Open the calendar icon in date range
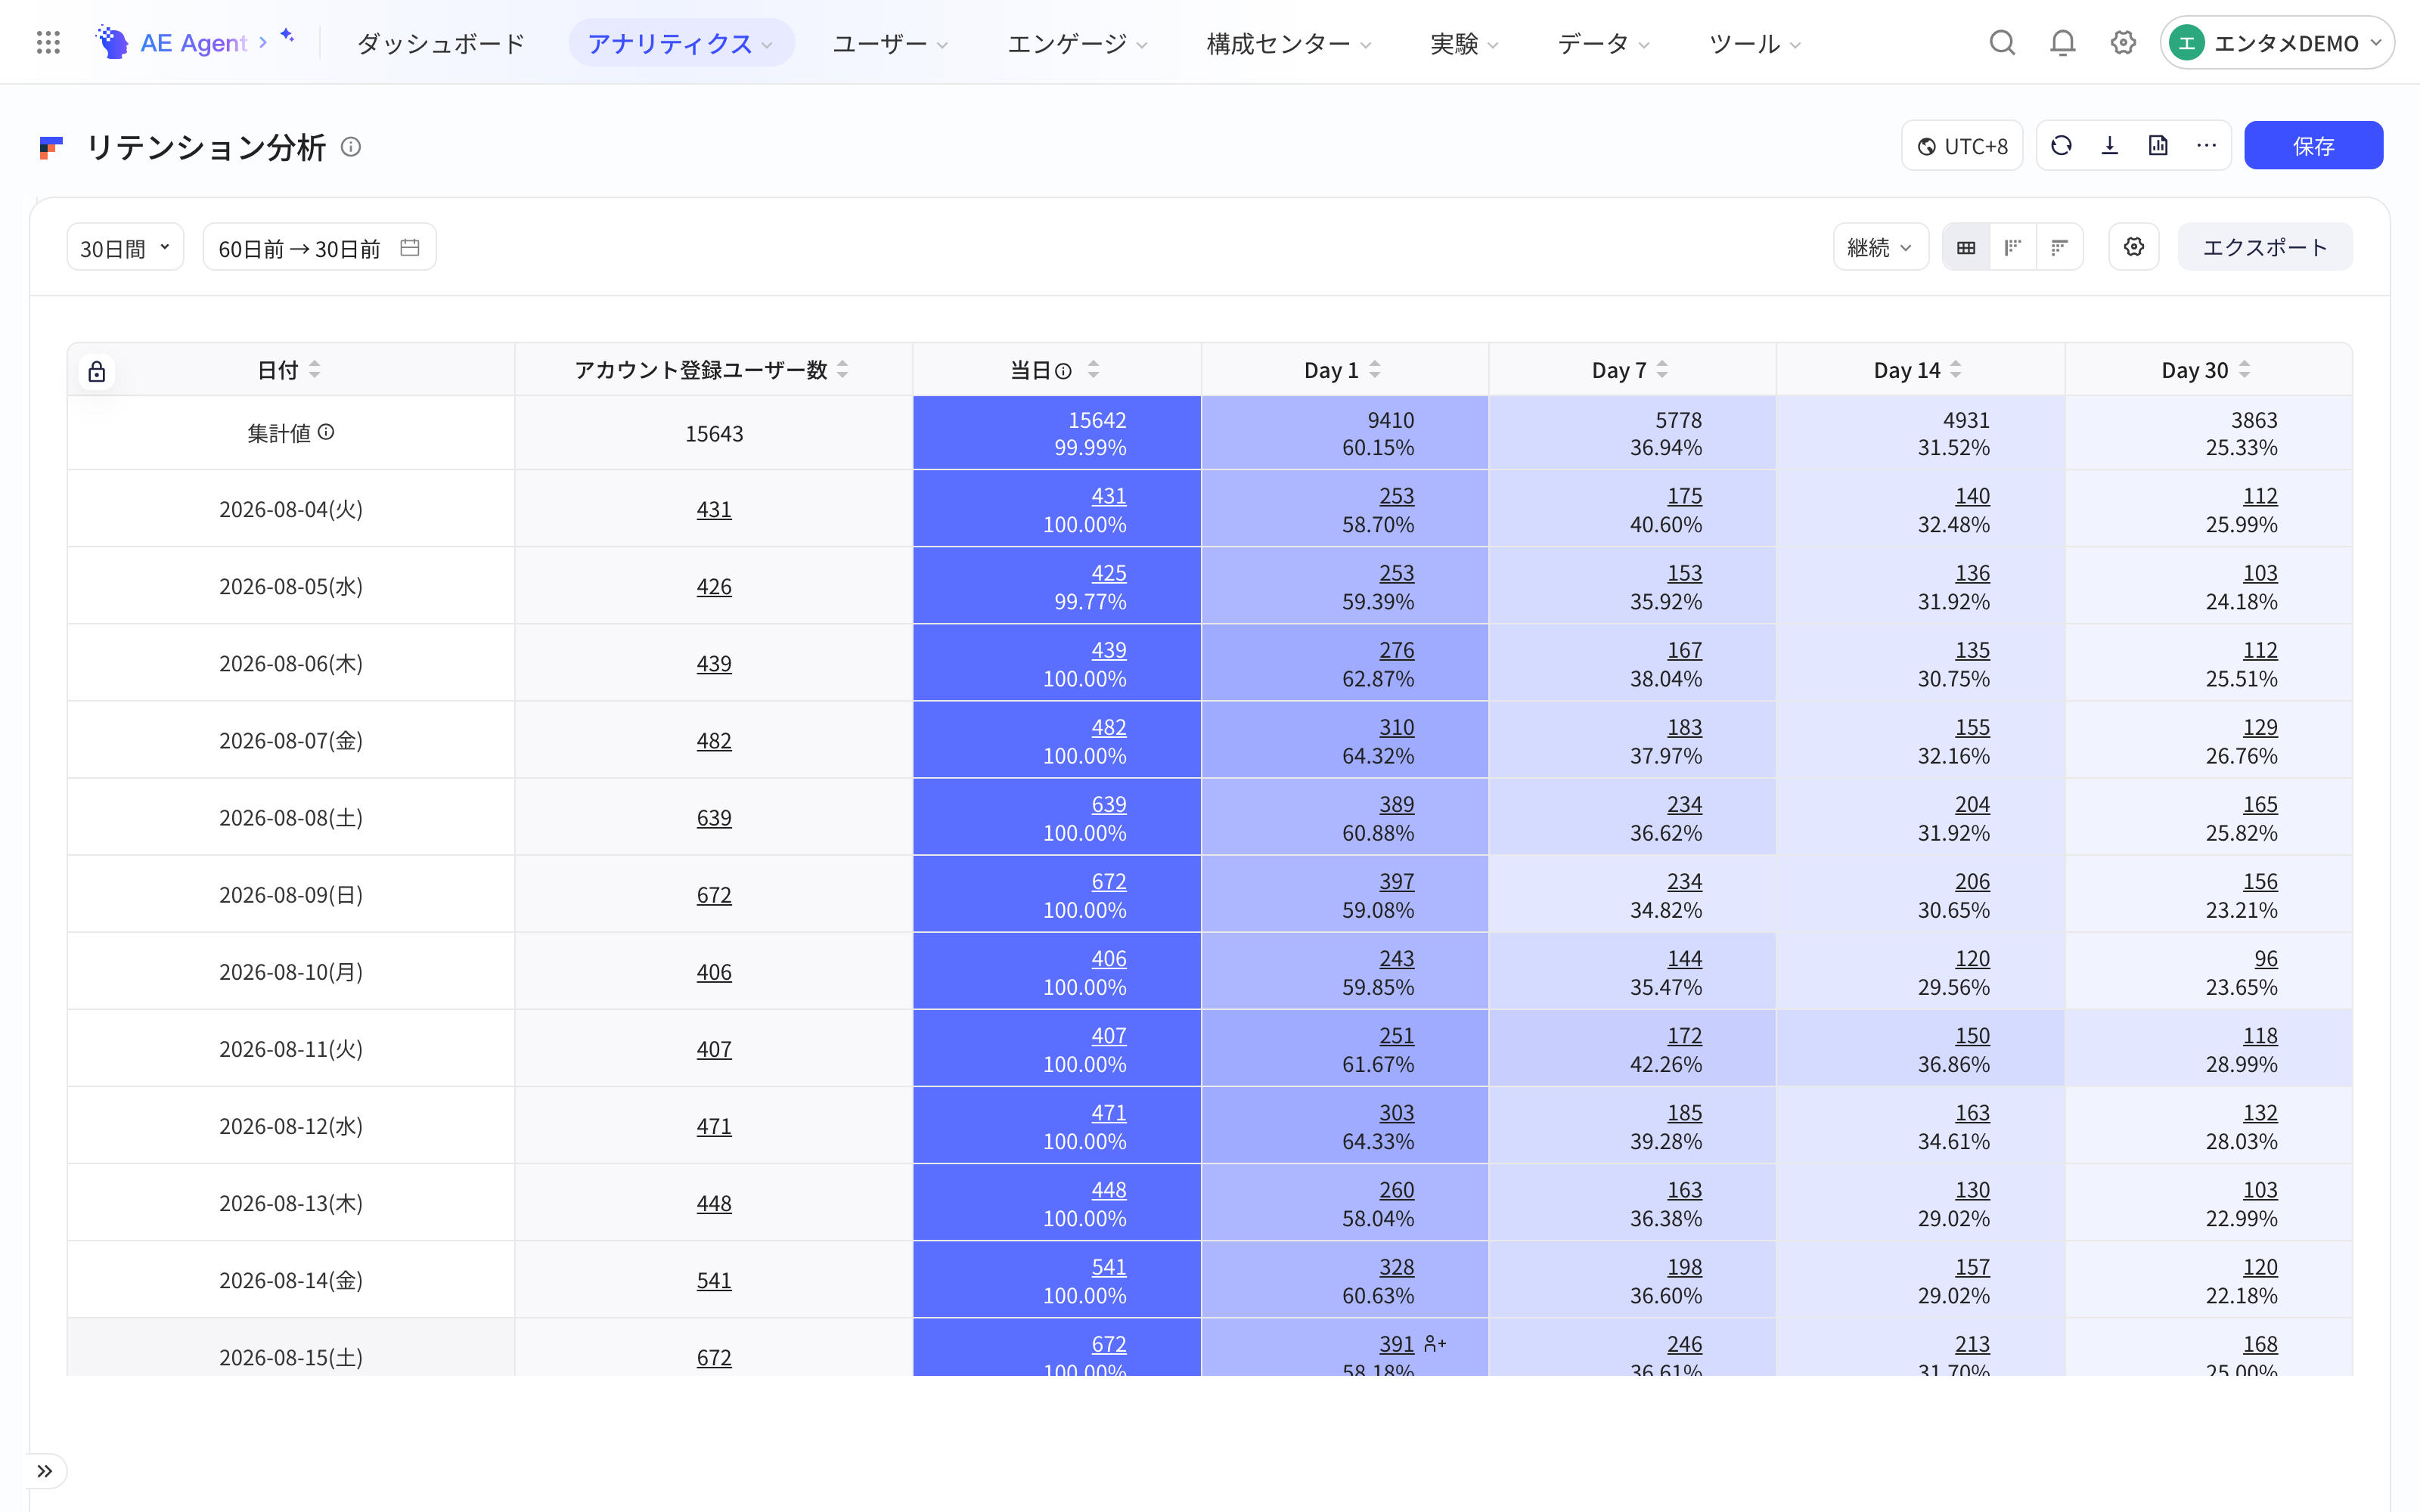This screenshot has width=2420, height=1512. (410, 247)
